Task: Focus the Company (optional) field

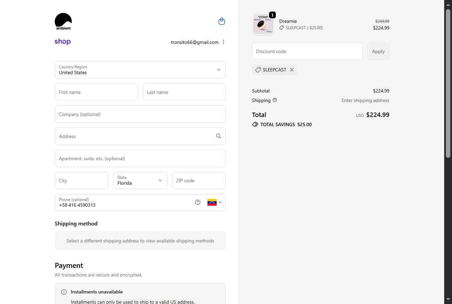Action: tap(140, 114)
